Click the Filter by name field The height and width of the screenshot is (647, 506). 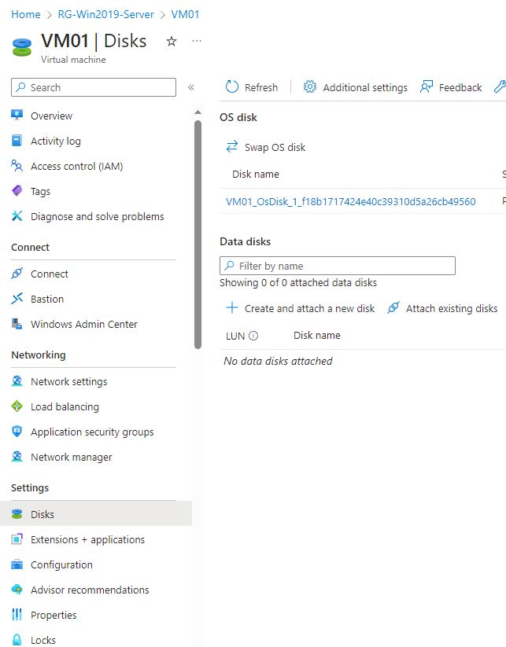[x=337, y=266]
